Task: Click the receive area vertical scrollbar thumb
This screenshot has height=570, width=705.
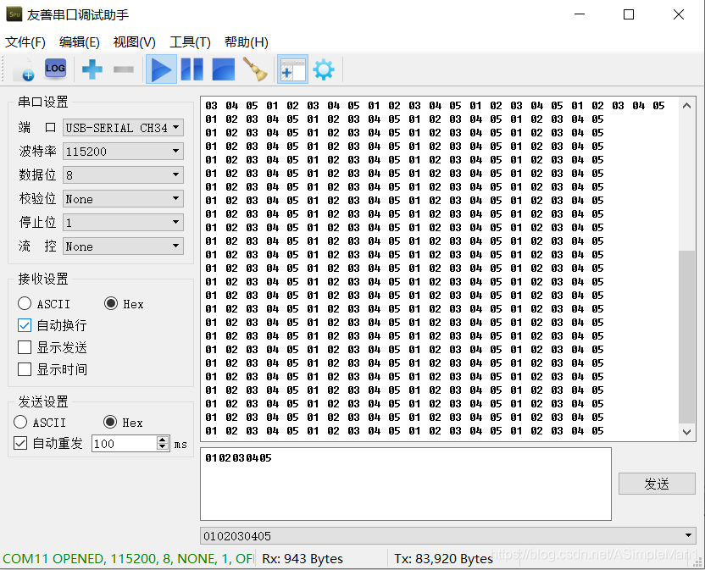Action: [686, 337]
